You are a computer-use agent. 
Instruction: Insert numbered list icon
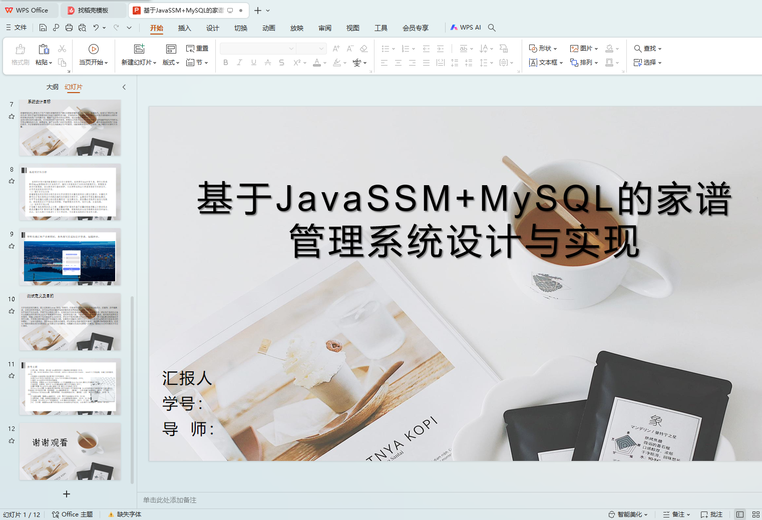pyautogui.click(x=406, y=49)
